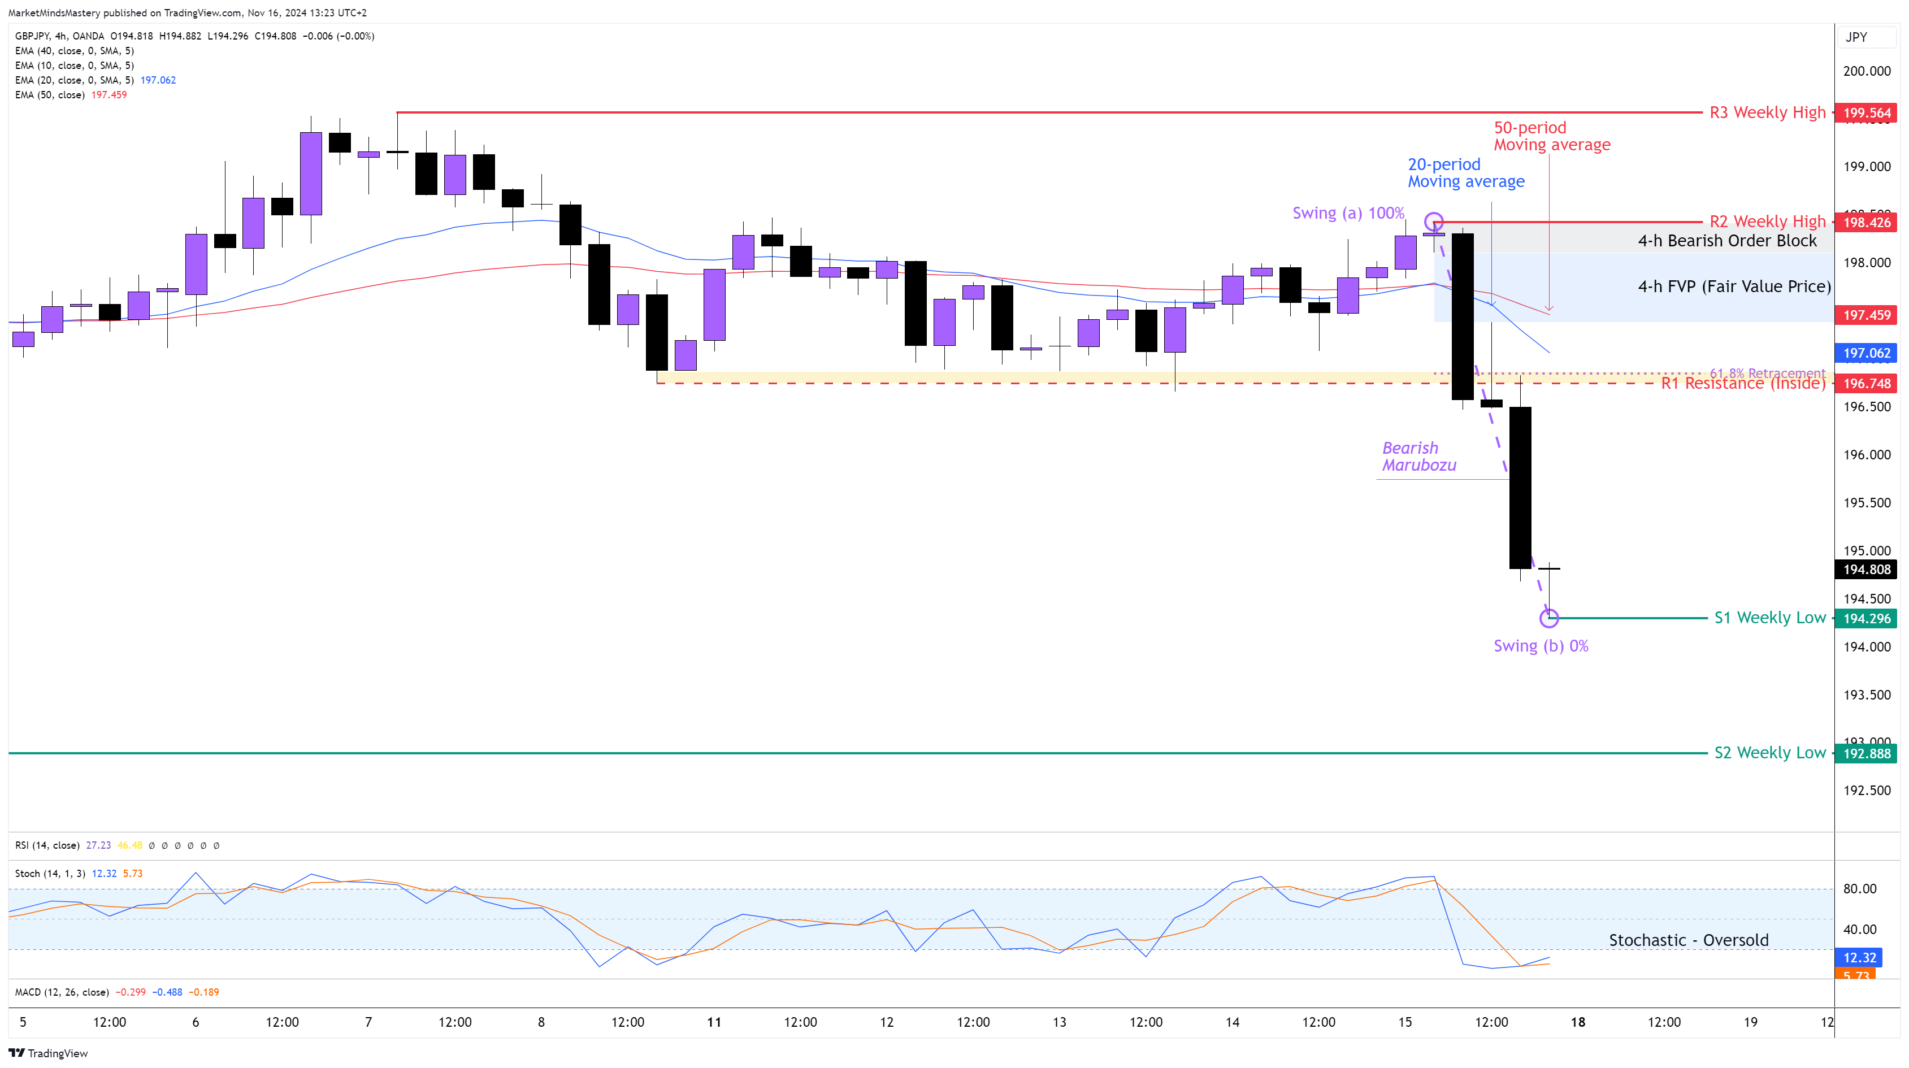The height and width of the screenshot is (1068, 1909).
Task: Expand the MACD (12, 26, close) pane legend
Action: click(x=62, y=992)
